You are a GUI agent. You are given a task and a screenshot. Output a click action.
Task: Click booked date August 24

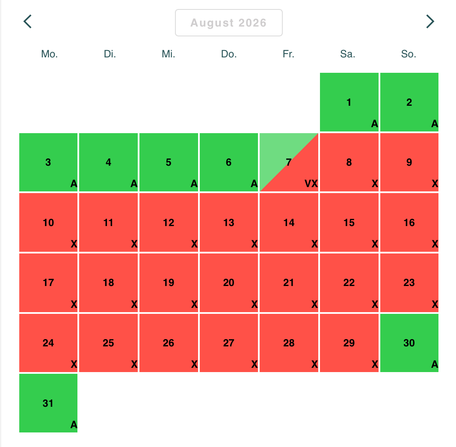pos(48,343)
